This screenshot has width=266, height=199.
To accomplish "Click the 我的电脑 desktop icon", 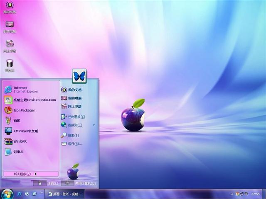I will tap(10, 26).
